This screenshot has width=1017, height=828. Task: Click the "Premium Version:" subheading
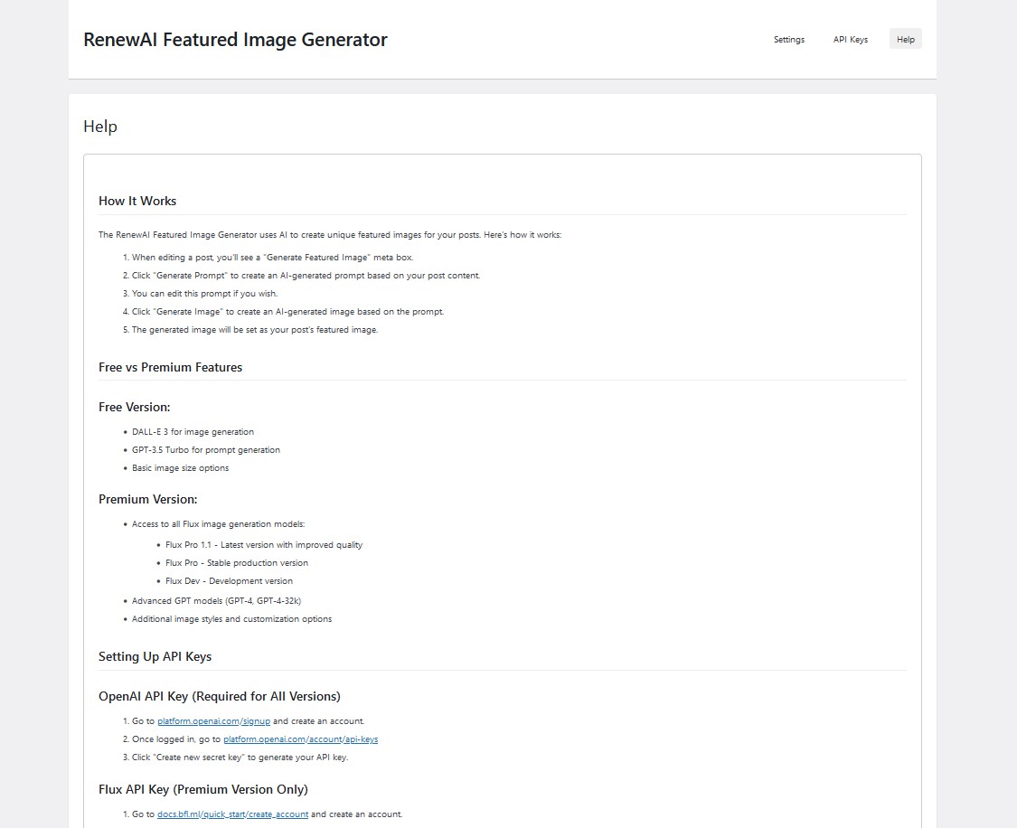147,499
